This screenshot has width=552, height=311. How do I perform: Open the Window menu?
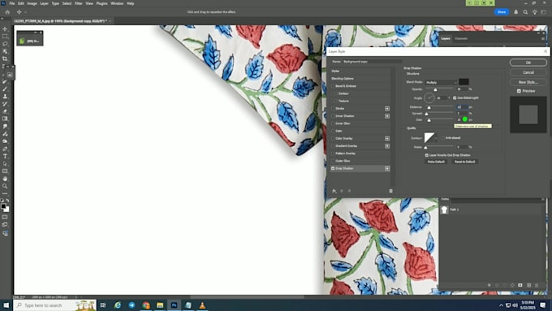[x=117, y=3]
